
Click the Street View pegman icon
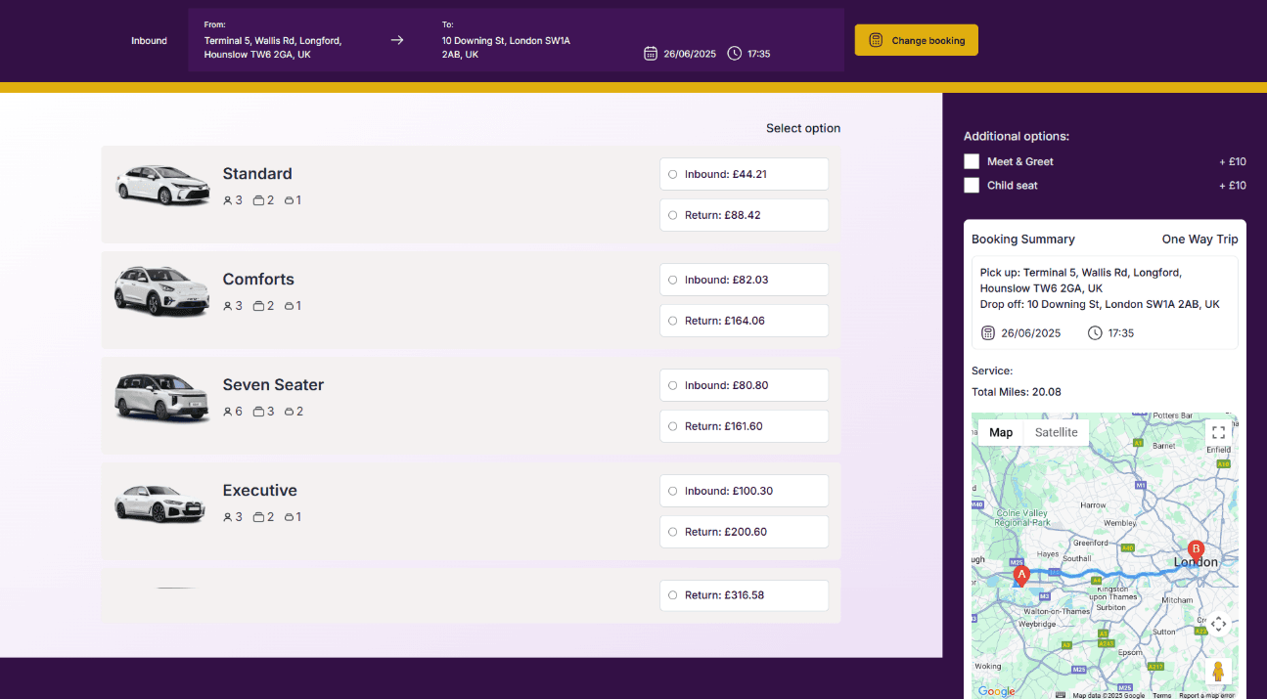click(1217, 672)
